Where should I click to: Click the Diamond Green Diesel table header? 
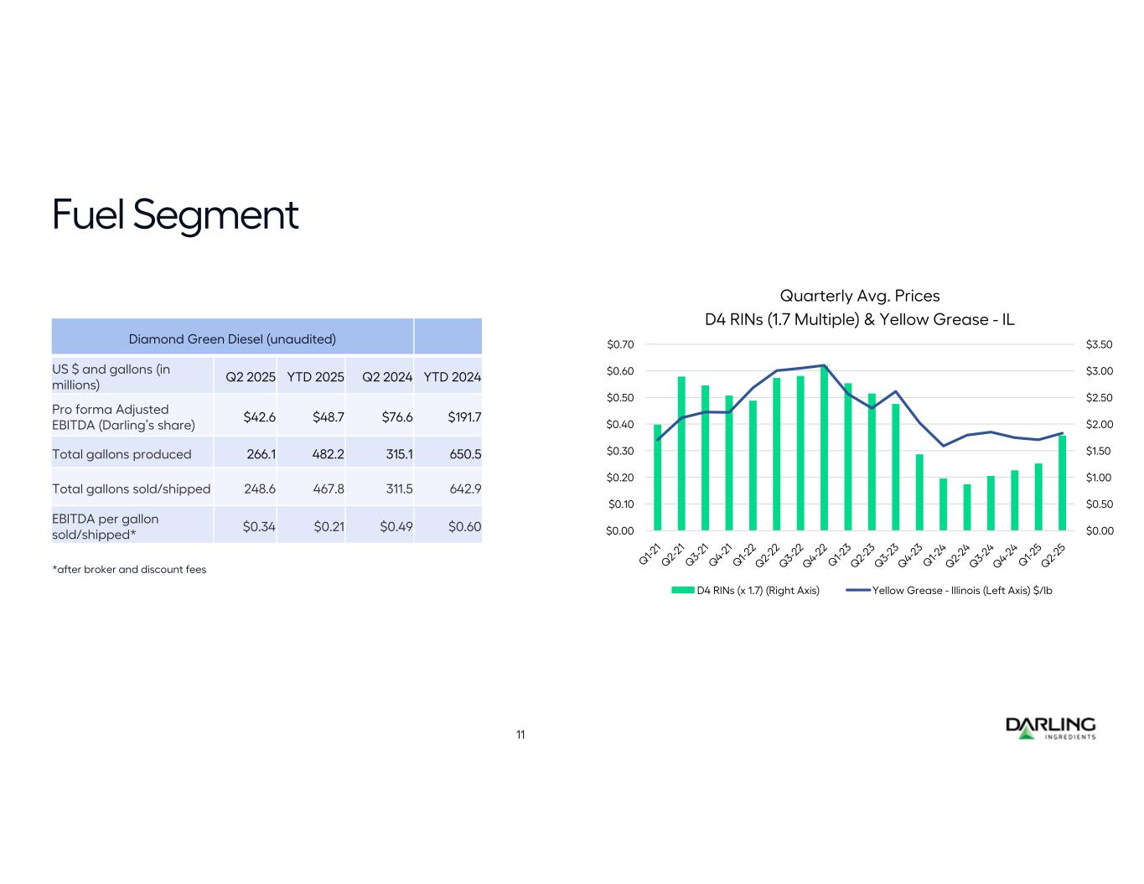[232, 339]
